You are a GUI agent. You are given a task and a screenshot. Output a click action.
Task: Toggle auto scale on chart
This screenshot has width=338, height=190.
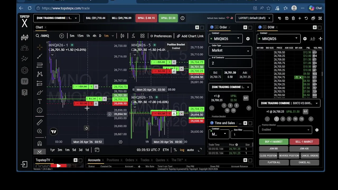pos(190,150)
